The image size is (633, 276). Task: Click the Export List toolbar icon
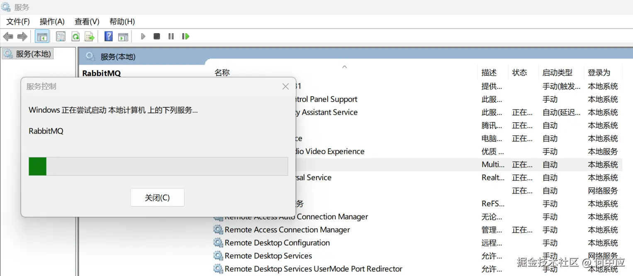90,36
